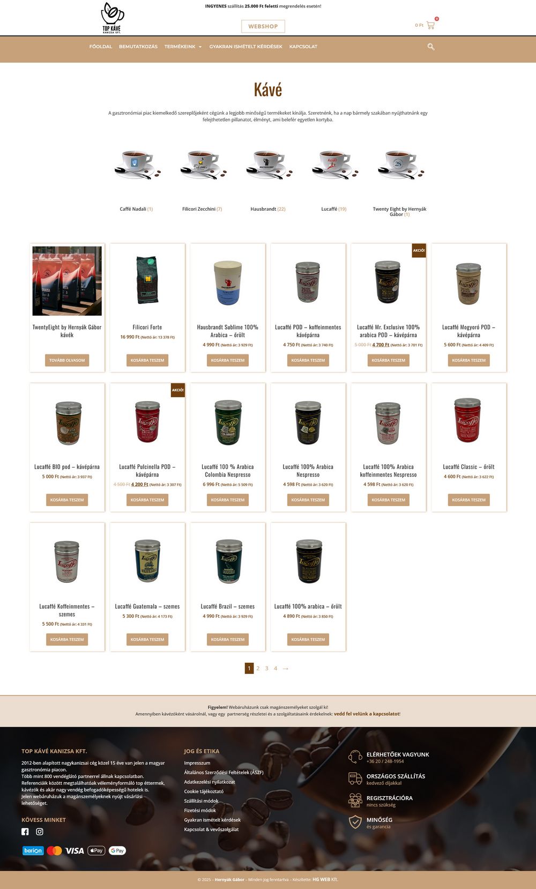Add Filicori Forte to cart
This screenshot has width=536, height=889.
click(147, 360)
